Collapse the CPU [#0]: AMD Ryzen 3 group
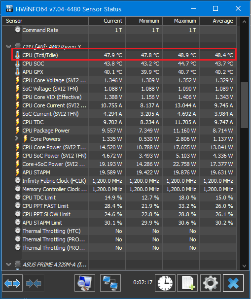 tap(8, 46)
